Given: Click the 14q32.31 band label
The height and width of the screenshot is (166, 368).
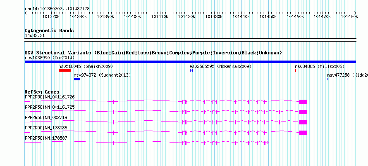Looking at the screenshot, I should click(x=35, y=36).
